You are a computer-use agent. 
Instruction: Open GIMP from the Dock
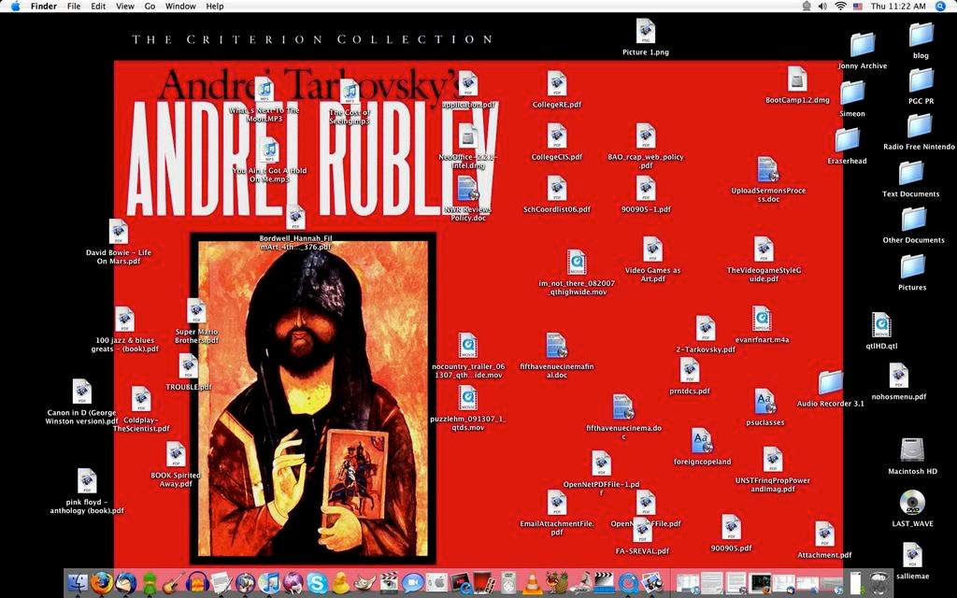364,583
